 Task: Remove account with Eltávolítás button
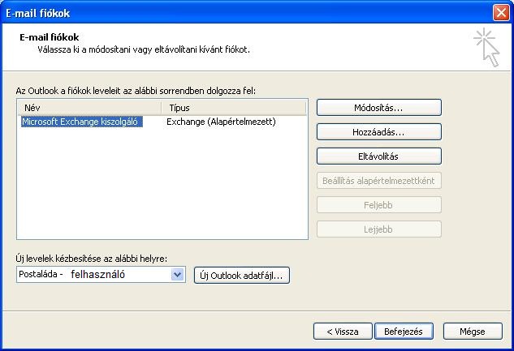pos(379,156)
